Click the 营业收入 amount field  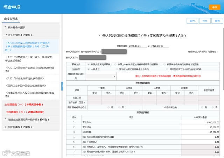click(200, 122)
